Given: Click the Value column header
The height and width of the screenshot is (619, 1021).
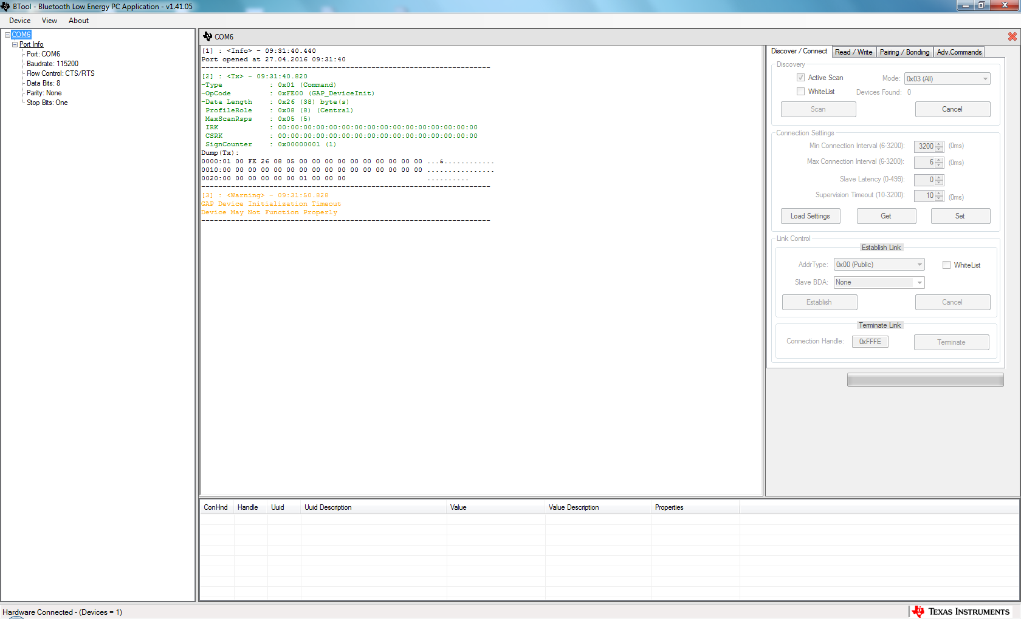Looking at the screenshot, I should pyautogui.click(x=496, y=507).
